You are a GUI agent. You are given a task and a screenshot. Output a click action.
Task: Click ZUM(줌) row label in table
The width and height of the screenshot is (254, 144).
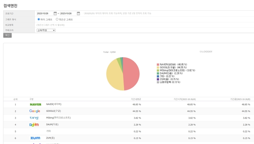coord(50,138)
